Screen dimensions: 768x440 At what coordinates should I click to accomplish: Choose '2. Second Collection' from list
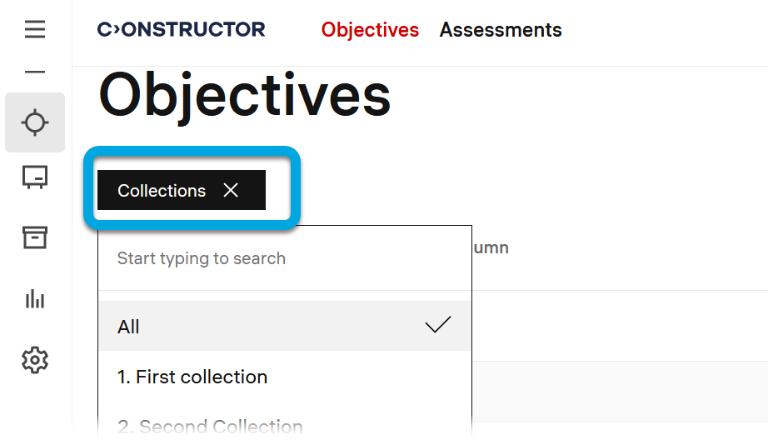point(210,427)
